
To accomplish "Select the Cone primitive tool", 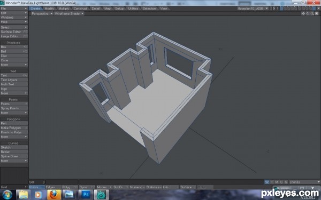I will (14, 60).
